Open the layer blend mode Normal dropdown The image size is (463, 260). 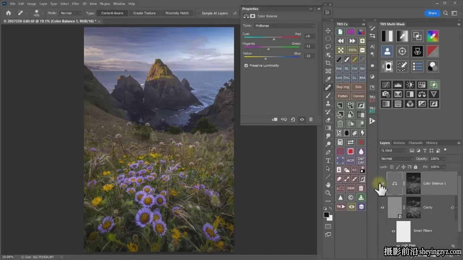point(397,159)
